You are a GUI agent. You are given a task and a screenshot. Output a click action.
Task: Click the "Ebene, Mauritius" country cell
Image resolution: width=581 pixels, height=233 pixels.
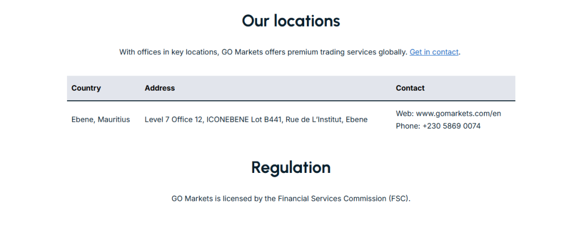pyautogui.click(x=100, y=120)
